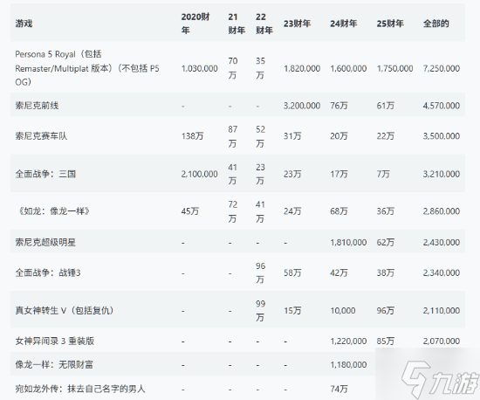Click the 99万 cell

coord(260,311)
